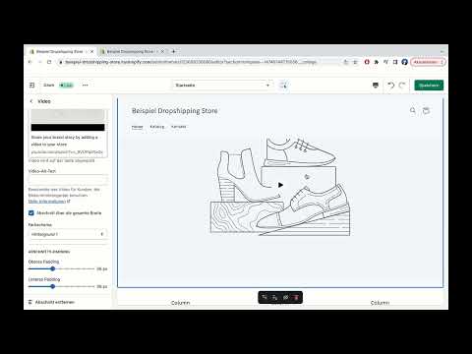Click the hide section icon in the floating toolbar
Viewport: 472px width, 354px height.
285,297
